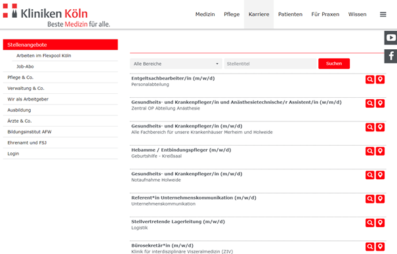Click location pin for Referent*in Unternehmenskommunikation job
The image size is (397, 254).
(380, 199)
